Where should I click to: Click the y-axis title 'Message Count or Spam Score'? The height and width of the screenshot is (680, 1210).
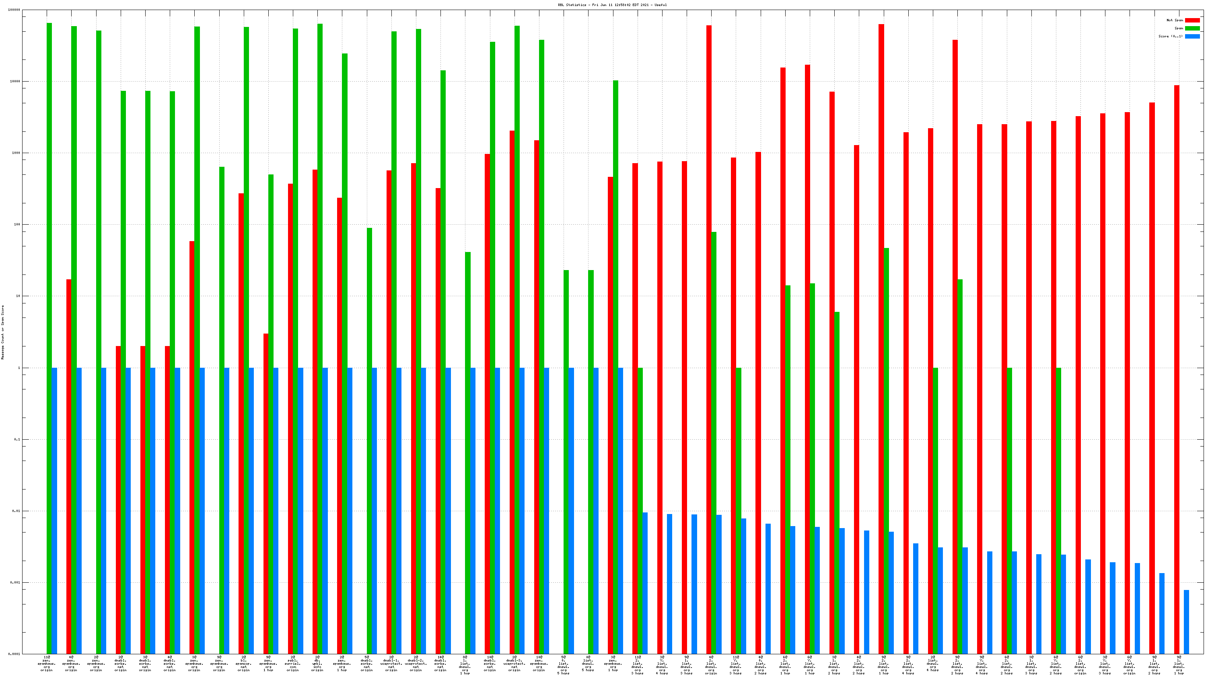click(x=3, y=332)
